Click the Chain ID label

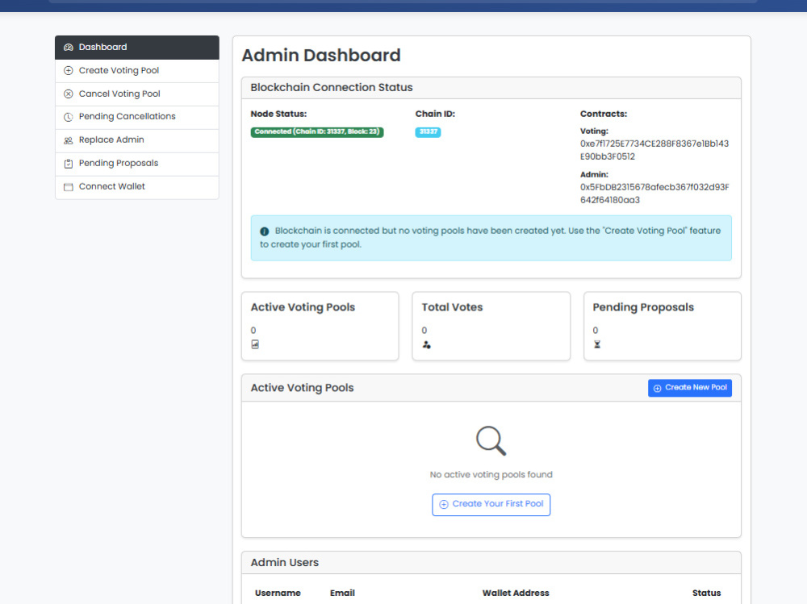[x=435, y=114]
